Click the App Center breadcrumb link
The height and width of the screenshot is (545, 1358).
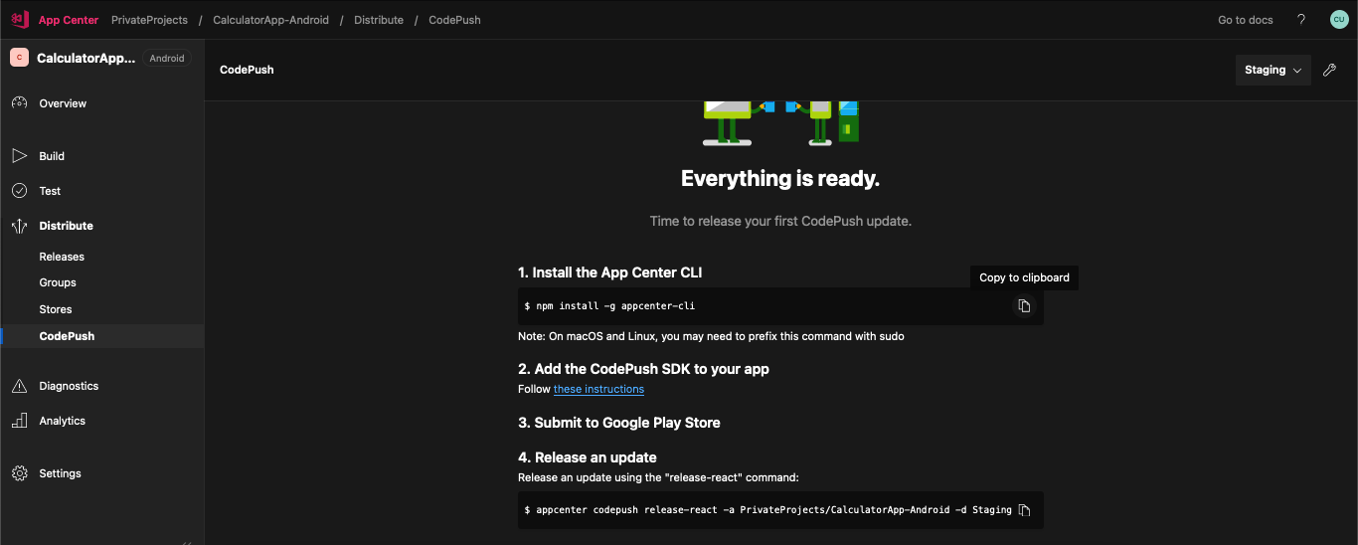tap(69, 20)
